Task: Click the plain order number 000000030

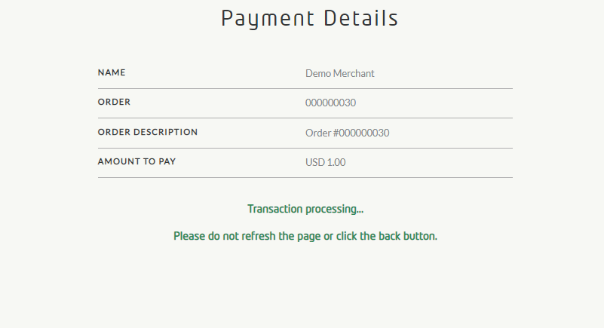Action: 330,103
